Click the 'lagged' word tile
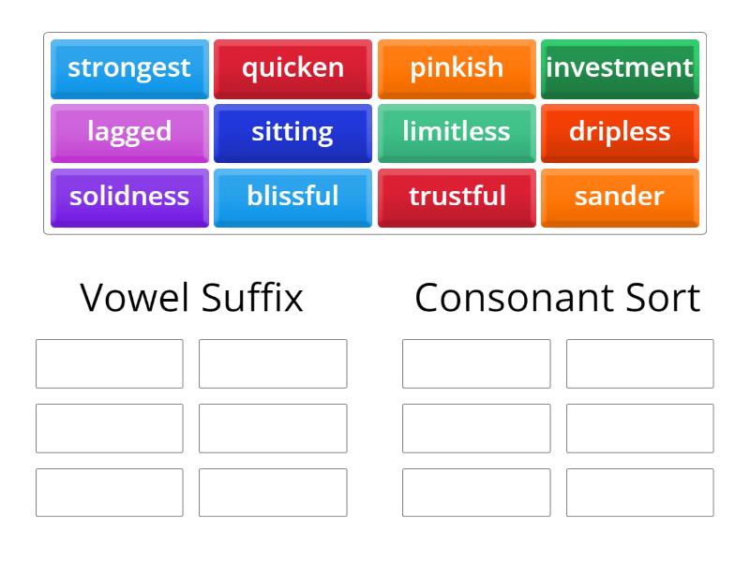The height and width of the screenshot is (562, 750). tap(128, 132)
